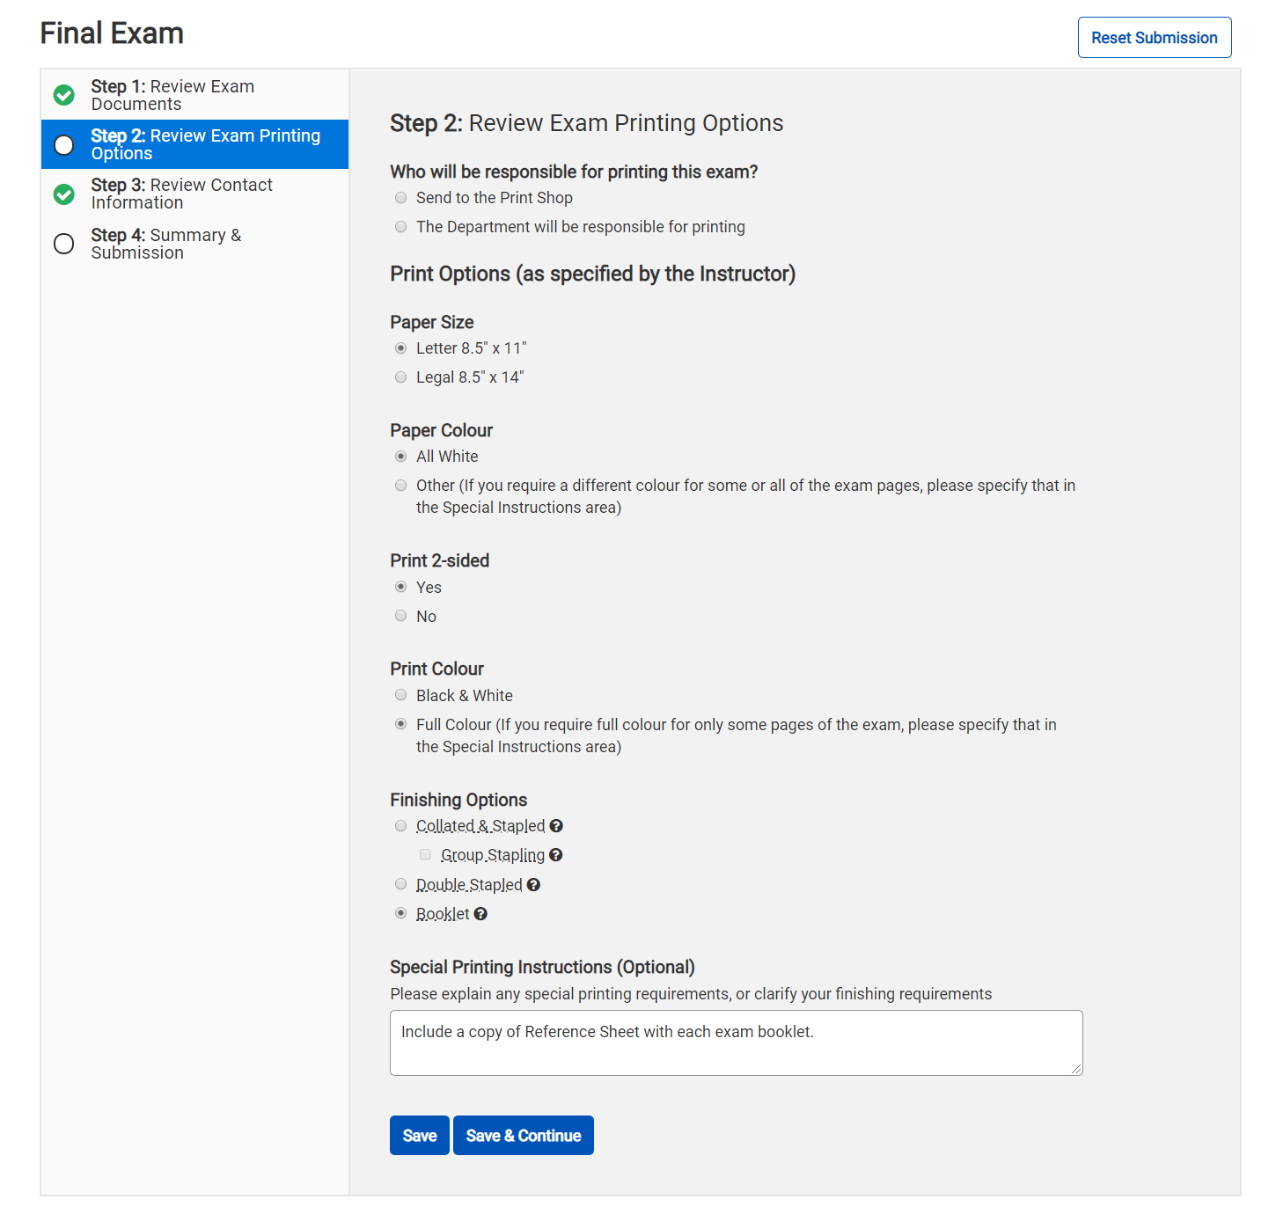Click the empty circle icon for Step 4
The height and width of the screenshot is (1207, 1276).
pyautogui.click(x=64, y=244)
